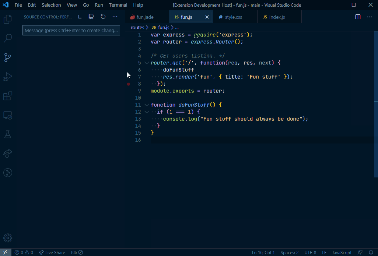Click the Live Share sidebar icon
The image size is (378, 256).
pos(7,154)
